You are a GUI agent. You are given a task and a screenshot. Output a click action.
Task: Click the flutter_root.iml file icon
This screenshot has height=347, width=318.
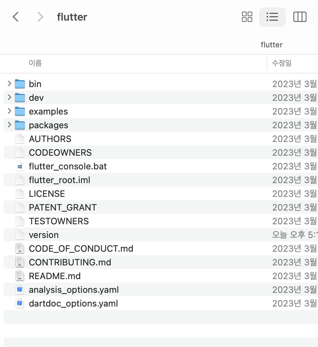(20, 180)
